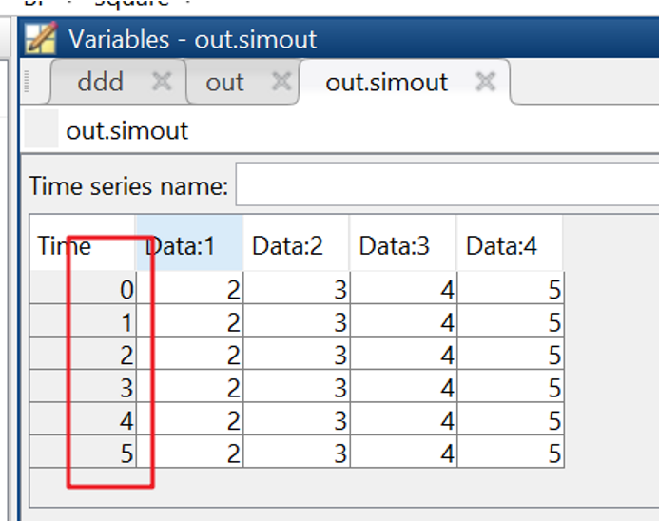
Task: Close the ddd variable tab
Action: pyautogui.click(x=162, y=82)
